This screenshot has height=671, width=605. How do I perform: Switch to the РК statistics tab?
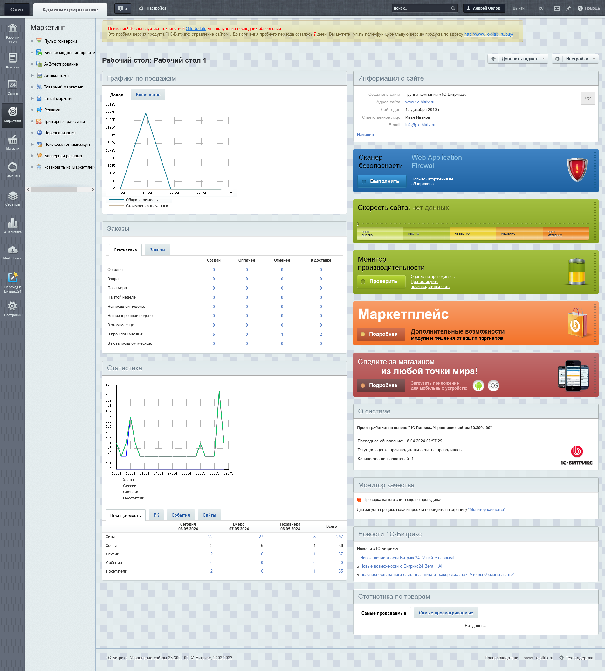tap(156, 515)
